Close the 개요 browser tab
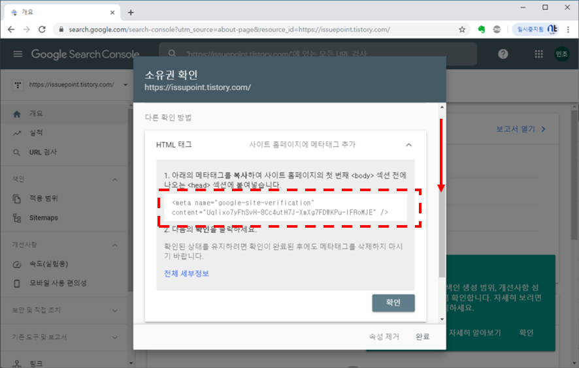Viewport: 579px width, 368px height. (112, 12)
